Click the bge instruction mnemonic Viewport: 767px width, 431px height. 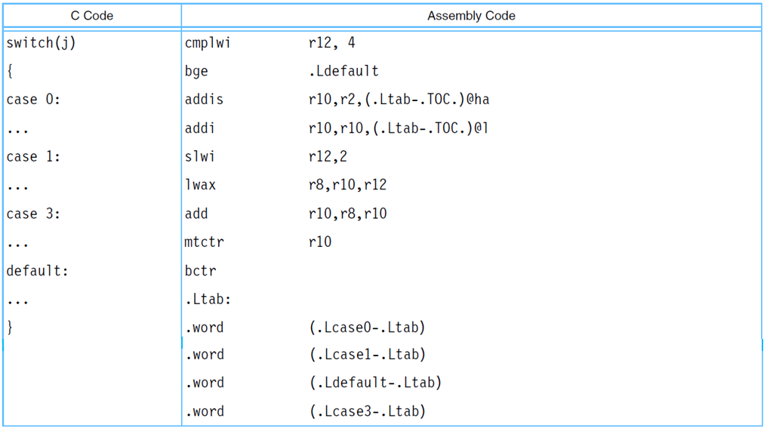click(196, 72)
